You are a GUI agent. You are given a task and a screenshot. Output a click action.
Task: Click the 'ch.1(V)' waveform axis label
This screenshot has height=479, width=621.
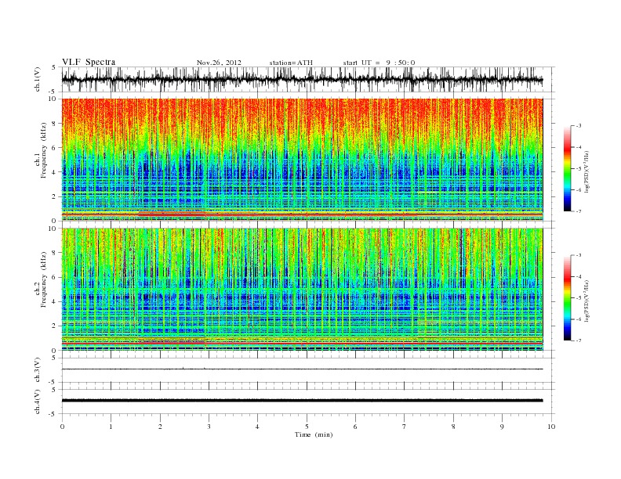(38, 79)
